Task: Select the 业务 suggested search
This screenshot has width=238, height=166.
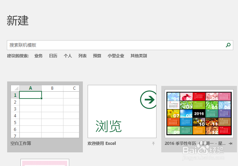Action: point(39,56)
